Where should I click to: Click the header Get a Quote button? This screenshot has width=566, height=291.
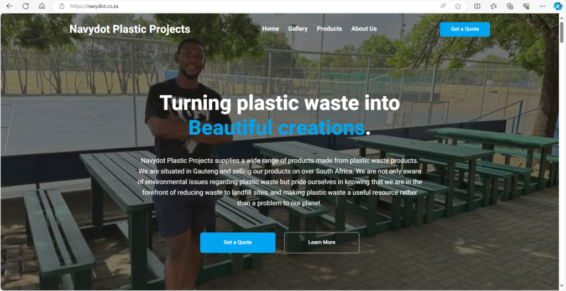pyautogui.click(x=465, y=29)
